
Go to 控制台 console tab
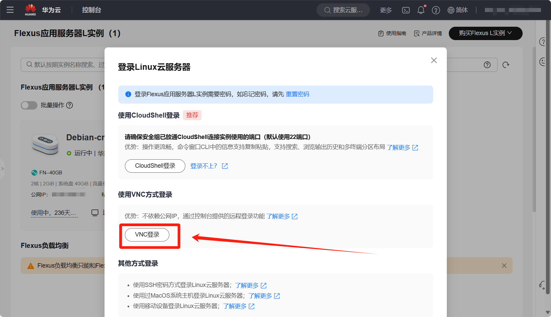(x=91, y=10)
